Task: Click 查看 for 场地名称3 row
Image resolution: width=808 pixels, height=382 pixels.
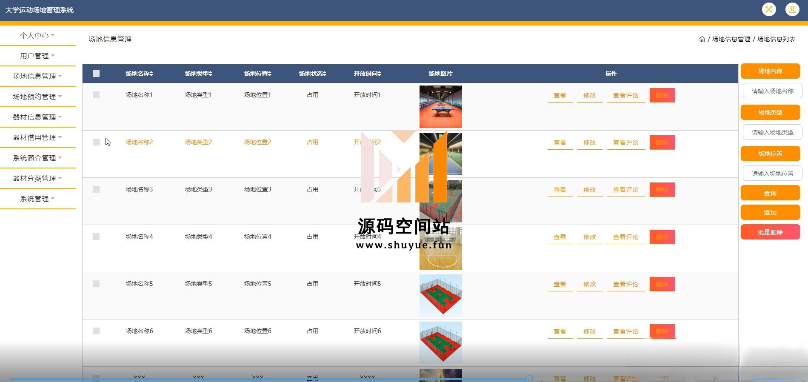Action: click(560, 190)
